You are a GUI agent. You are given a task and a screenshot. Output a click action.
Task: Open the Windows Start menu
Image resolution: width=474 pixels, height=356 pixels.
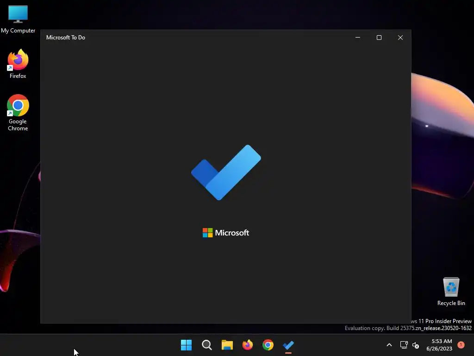tap(186, 345)
